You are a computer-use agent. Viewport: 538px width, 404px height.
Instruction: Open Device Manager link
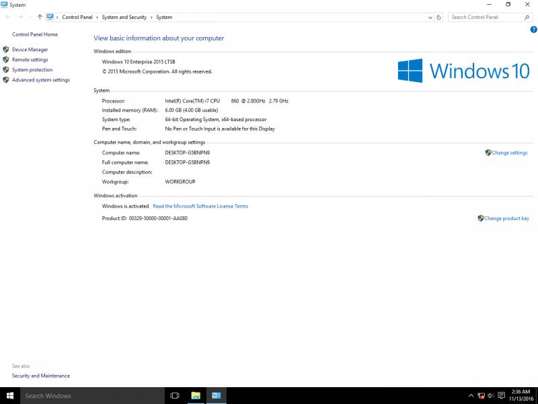pos(30,49)
